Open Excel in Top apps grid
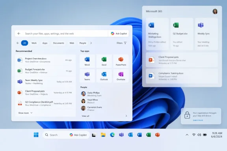 tap(104, 61)
